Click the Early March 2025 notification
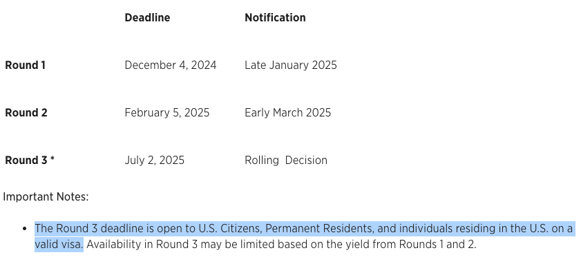The width and height of the screenshot is (581, 266). (287, 113)
